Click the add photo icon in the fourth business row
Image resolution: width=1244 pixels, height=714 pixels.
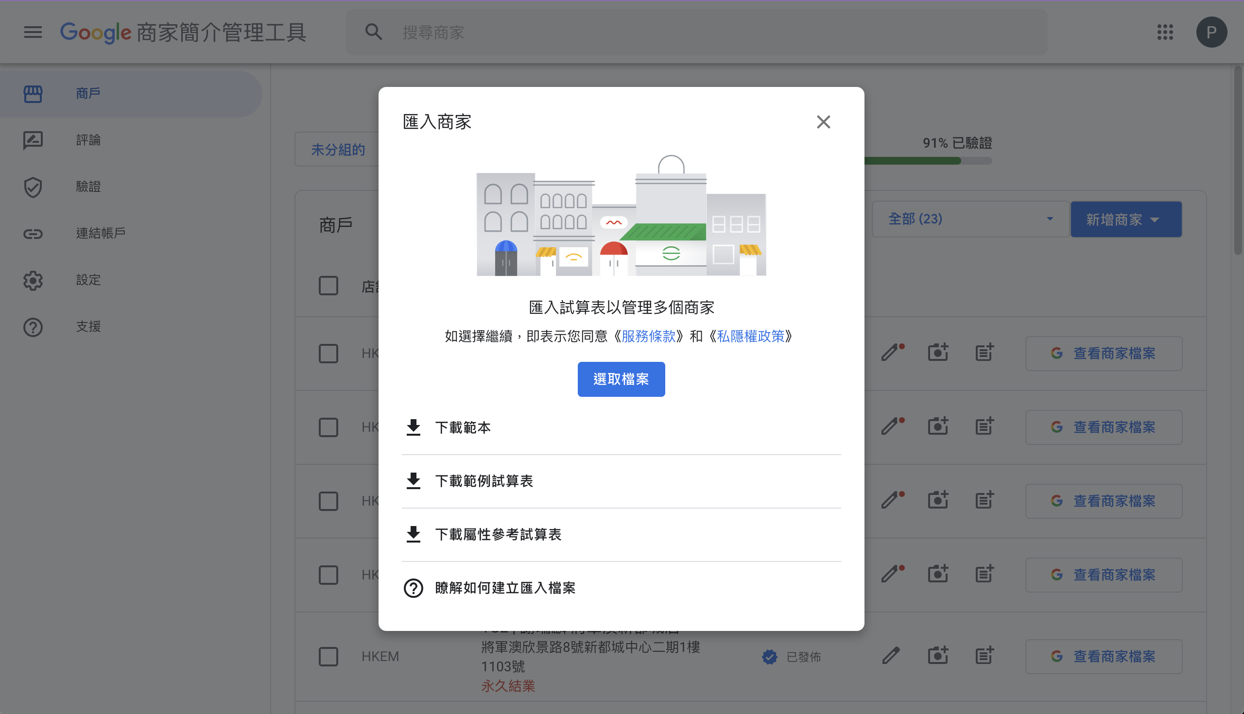coord(938,574)
